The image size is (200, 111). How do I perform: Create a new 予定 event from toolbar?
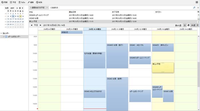tap(13, 2)
